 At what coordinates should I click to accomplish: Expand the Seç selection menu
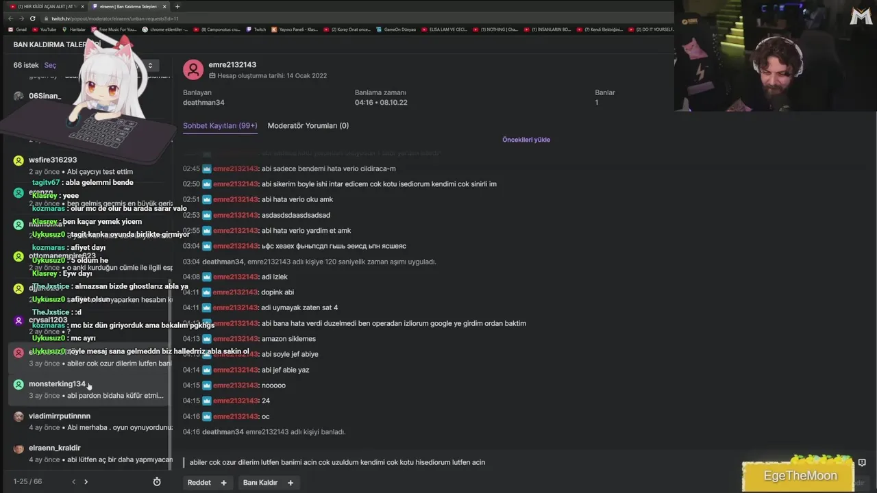tap(50, 65)
